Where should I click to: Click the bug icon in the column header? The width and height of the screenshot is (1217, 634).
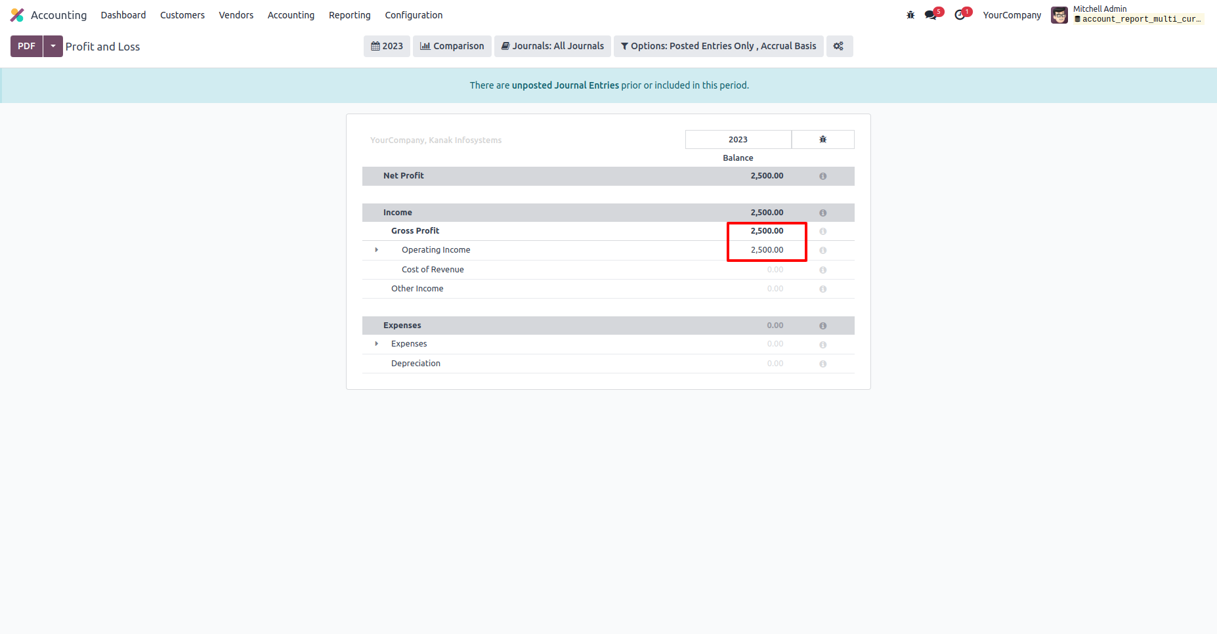click(822, 139)
